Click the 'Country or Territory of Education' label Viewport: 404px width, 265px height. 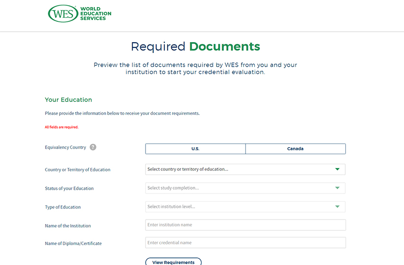(x=78, y=169)
